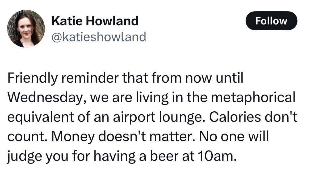Click the word "Friendly" in the tweet
Screen dimensions: 311x181
(32, 78)
